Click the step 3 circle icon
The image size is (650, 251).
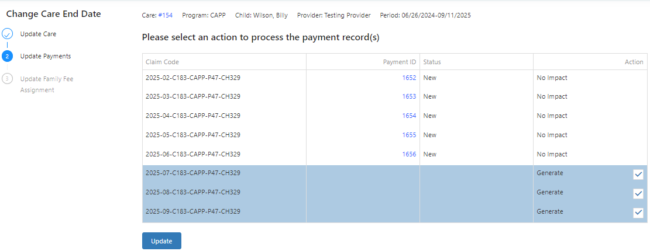[x=7, y=79]
